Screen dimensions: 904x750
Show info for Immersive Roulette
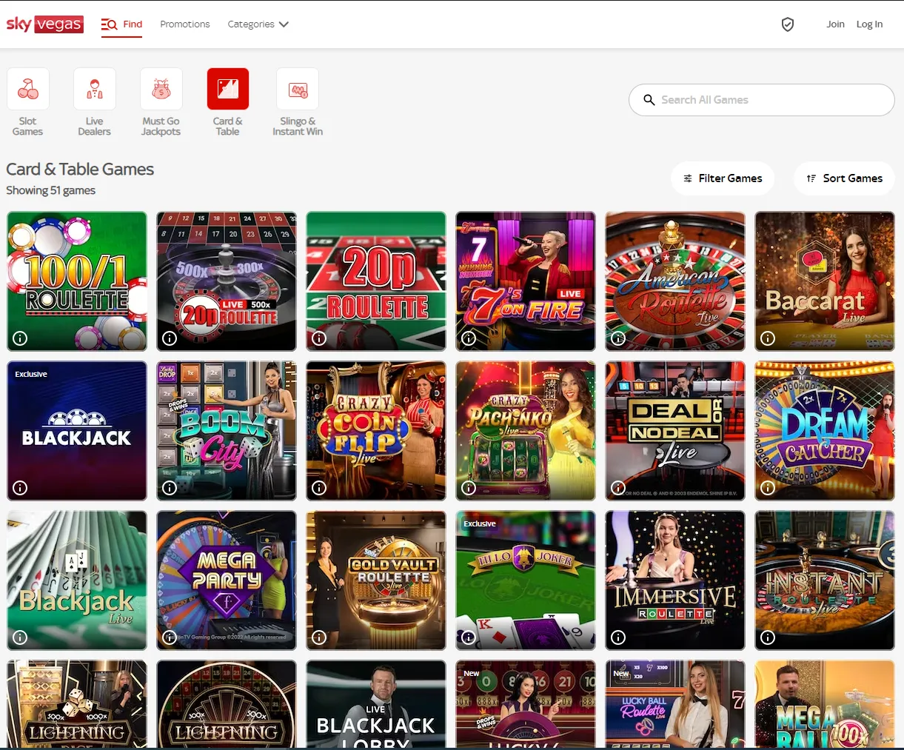pyautogui.click(x=618, y=637)
